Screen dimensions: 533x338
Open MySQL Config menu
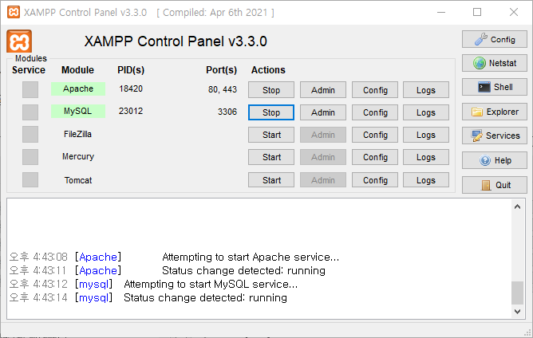click(x=375, y=112)
